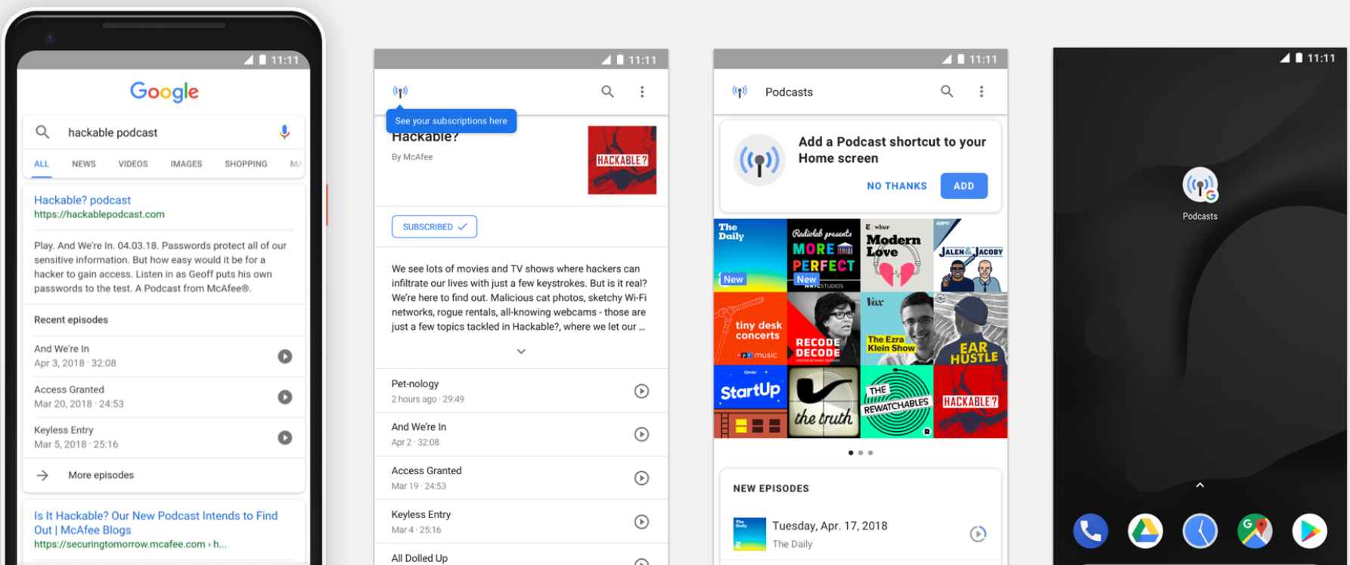Open The Rewatchables podcast tile
The width and height of the screenshot is (1350, 565).
tap(897, 402)
